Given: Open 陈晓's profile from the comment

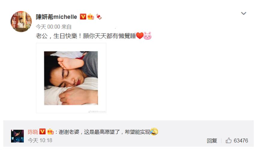Looking at the screenshot, I should (x=33, y=132).
